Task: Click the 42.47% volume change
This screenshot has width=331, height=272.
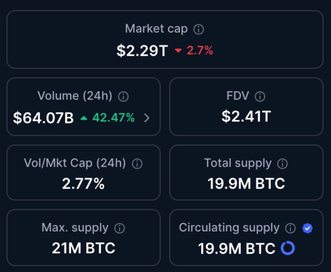Action: click(113, 118)
